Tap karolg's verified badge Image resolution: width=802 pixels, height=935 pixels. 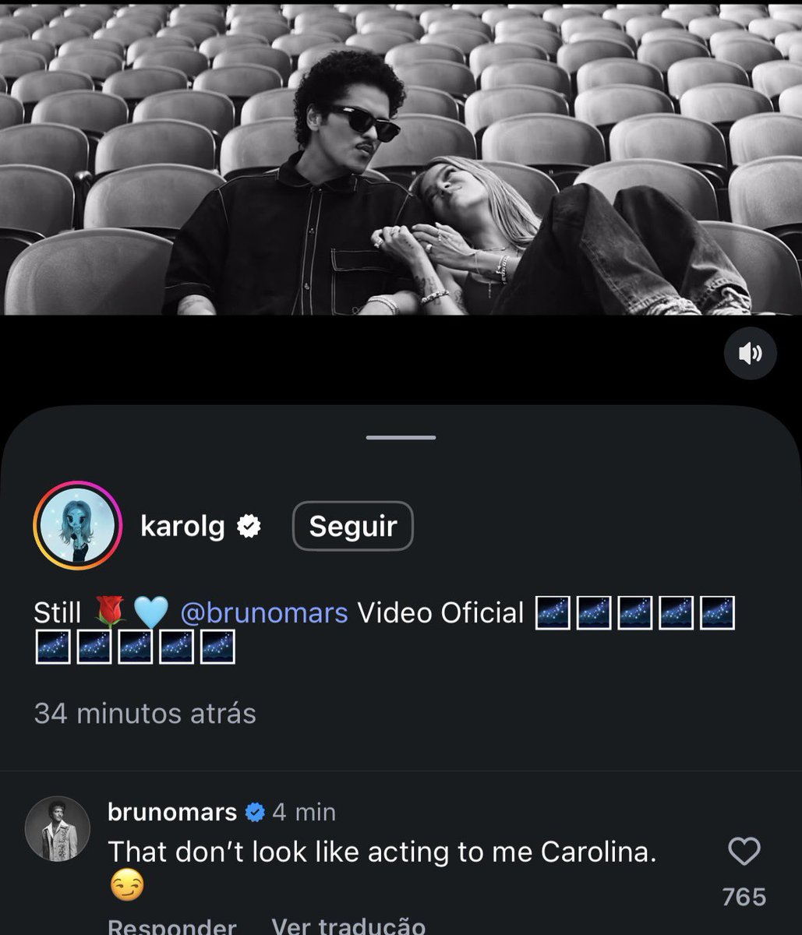[249, 527]
